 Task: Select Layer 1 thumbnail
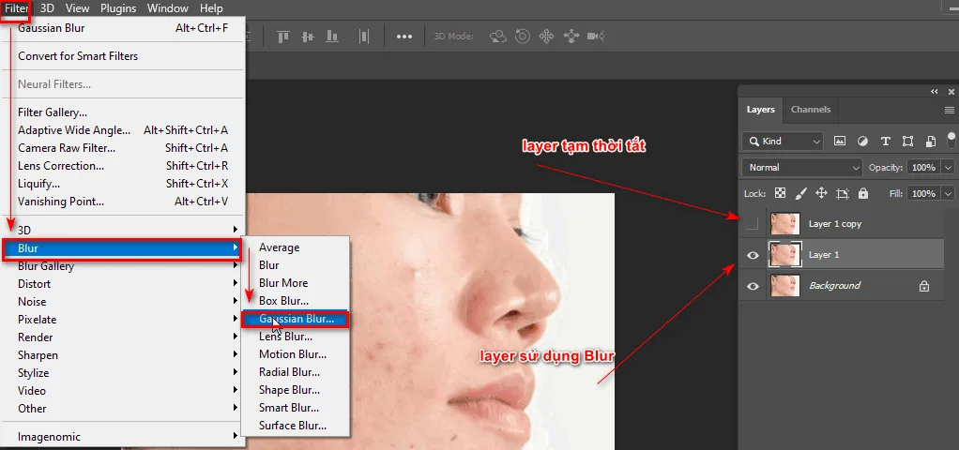pyautogui.click(x=784, y=254)
